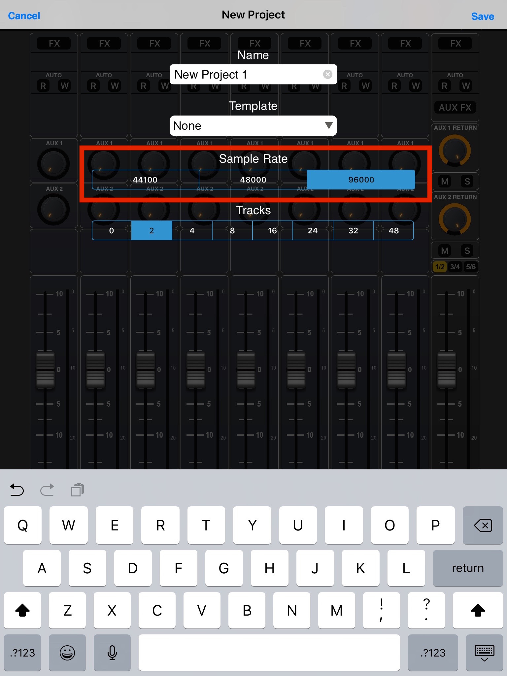Select output pair 5/6
The width and height of the screenshot is (507, 676).
(x=471, y=267)
